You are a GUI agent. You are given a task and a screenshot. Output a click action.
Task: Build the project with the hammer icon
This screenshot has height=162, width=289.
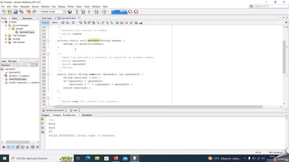pyautogui.click(x=77, y=12)
